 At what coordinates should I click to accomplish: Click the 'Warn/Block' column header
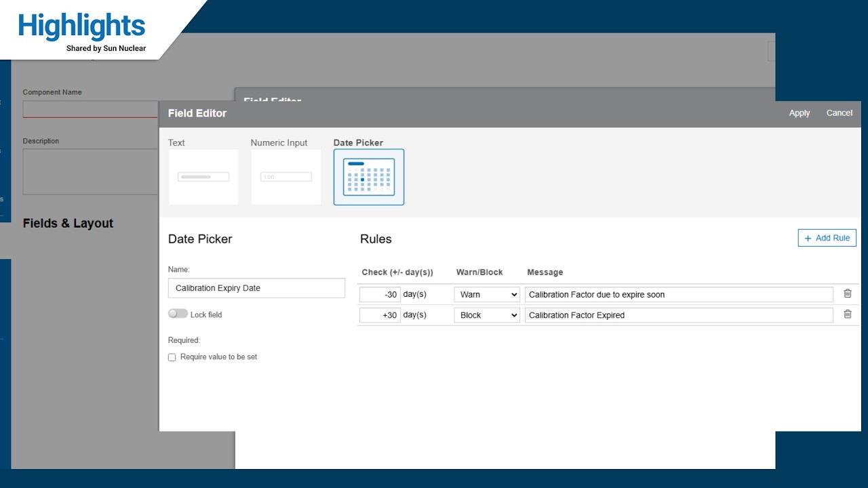pos(479,272)
